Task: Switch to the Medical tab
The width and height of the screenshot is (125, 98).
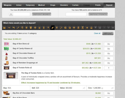Action: pyautogui.click(x=41, y=5)
